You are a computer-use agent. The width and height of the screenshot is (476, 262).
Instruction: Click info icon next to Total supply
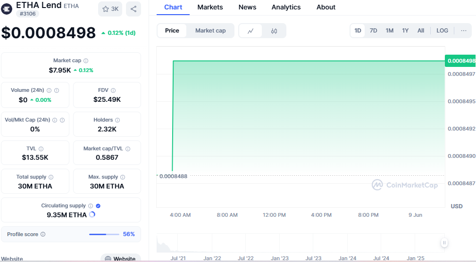[x=51, y=177]
